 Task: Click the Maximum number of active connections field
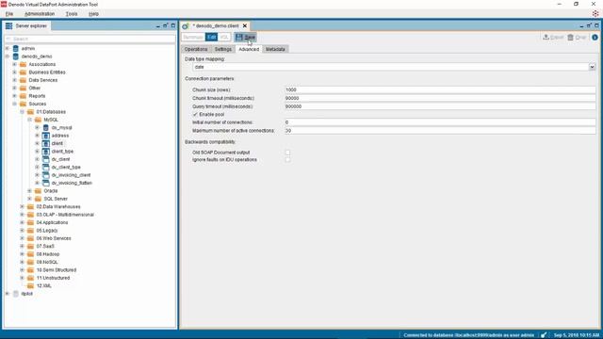440,131
